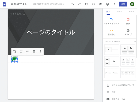Redo the last change
137x102 pixels.
click(79, 4)
